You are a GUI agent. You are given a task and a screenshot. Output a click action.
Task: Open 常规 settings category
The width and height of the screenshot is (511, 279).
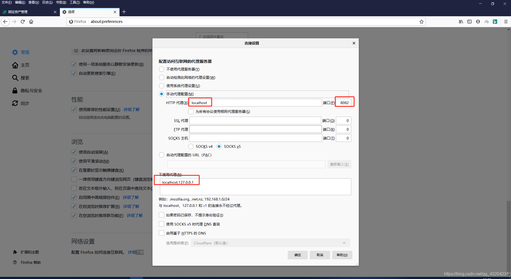click(21, 52)
